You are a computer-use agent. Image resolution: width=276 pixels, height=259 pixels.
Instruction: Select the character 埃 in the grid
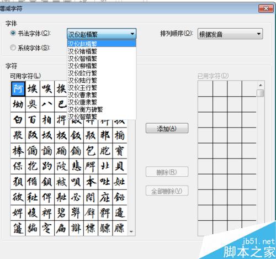33,89
